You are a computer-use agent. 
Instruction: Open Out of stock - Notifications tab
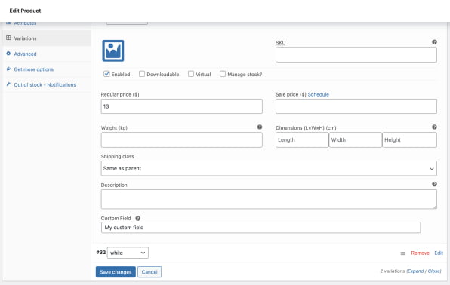46,84
